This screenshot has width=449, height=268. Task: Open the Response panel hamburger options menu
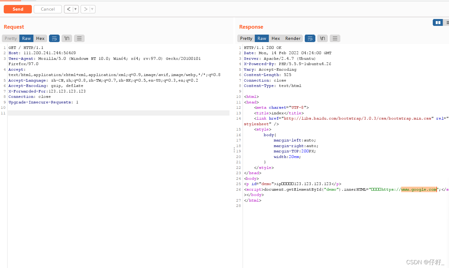[335, 38]
